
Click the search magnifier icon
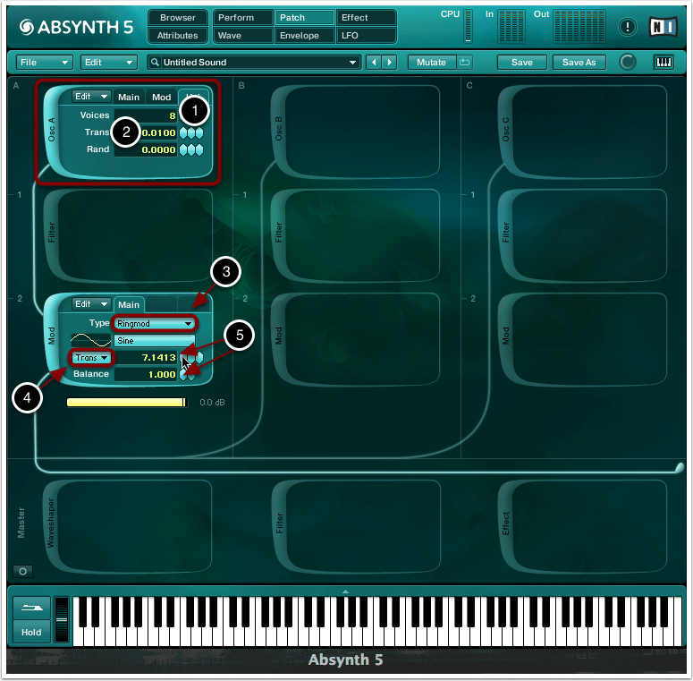(155, 63)
